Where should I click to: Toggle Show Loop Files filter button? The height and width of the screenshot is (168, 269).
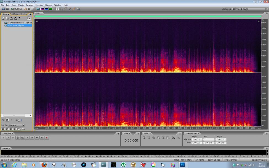click(x=7, y=129)
